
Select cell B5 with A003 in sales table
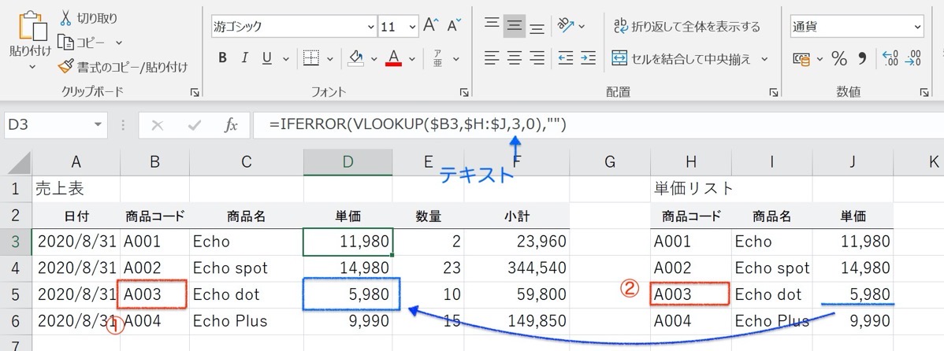pyautogui.click(x=154, y=294)
